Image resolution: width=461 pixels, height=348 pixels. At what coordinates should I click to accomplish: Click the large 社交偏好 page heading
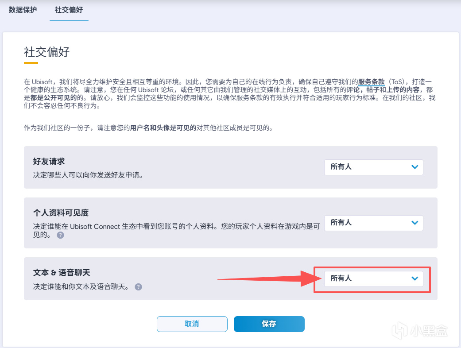[x=46, y=52]
